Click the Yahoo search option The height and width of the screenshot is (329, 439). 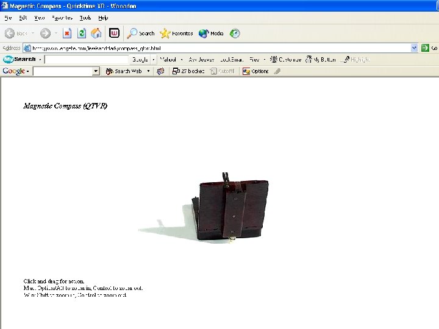click(x=168, y=59)
